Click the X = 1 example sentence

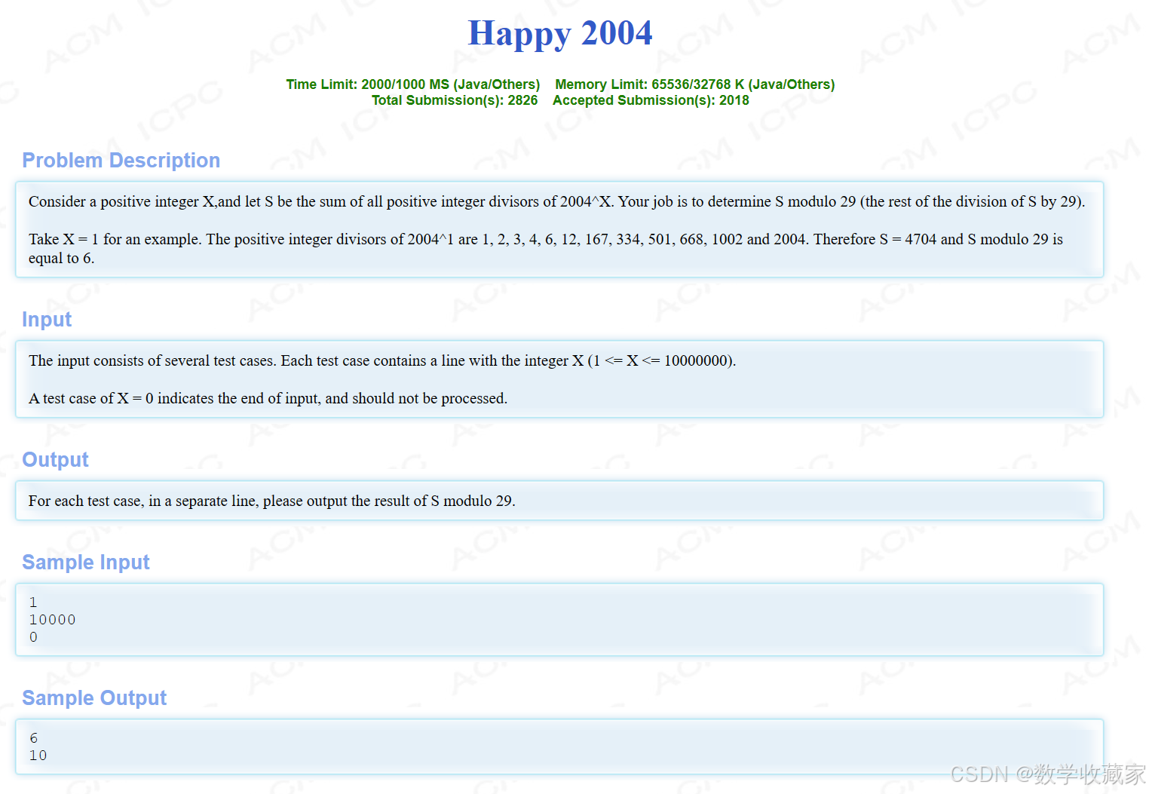(x=543, y=239)
